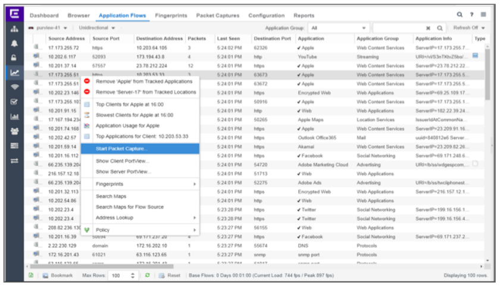
Task: Open the Administration users sidebar icon
Action: click(14, 131)
